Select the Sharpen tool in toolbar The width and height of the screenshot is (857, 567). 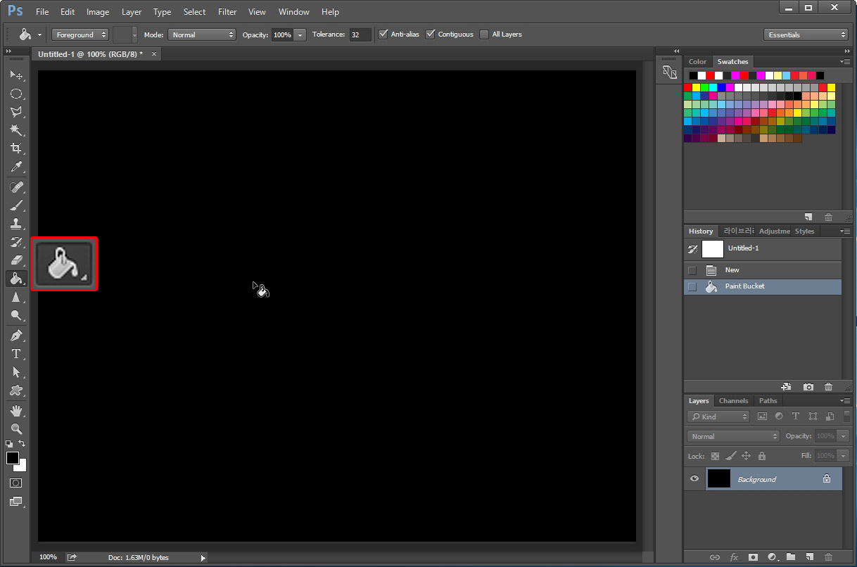(15, 297)
